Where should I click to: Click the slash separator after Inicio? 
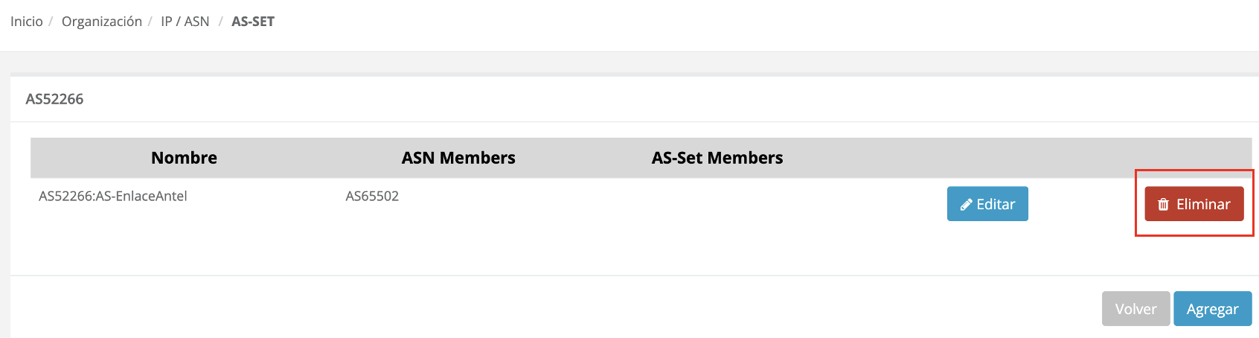click(51, 22)
